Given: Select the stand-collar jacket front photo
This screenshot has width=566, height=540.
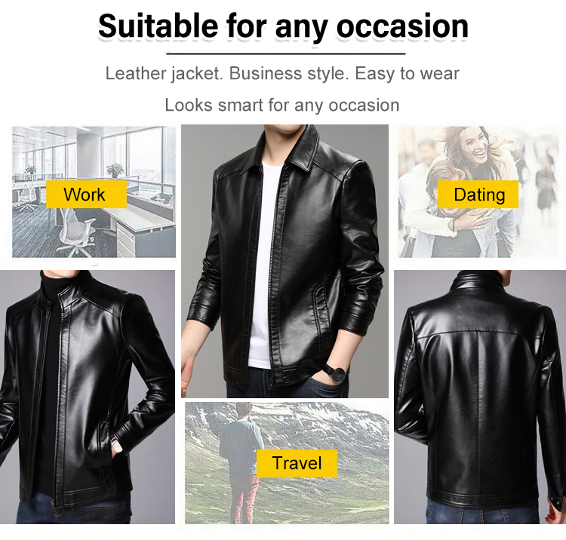Looking at the screenshot, I should click(88, 397).
